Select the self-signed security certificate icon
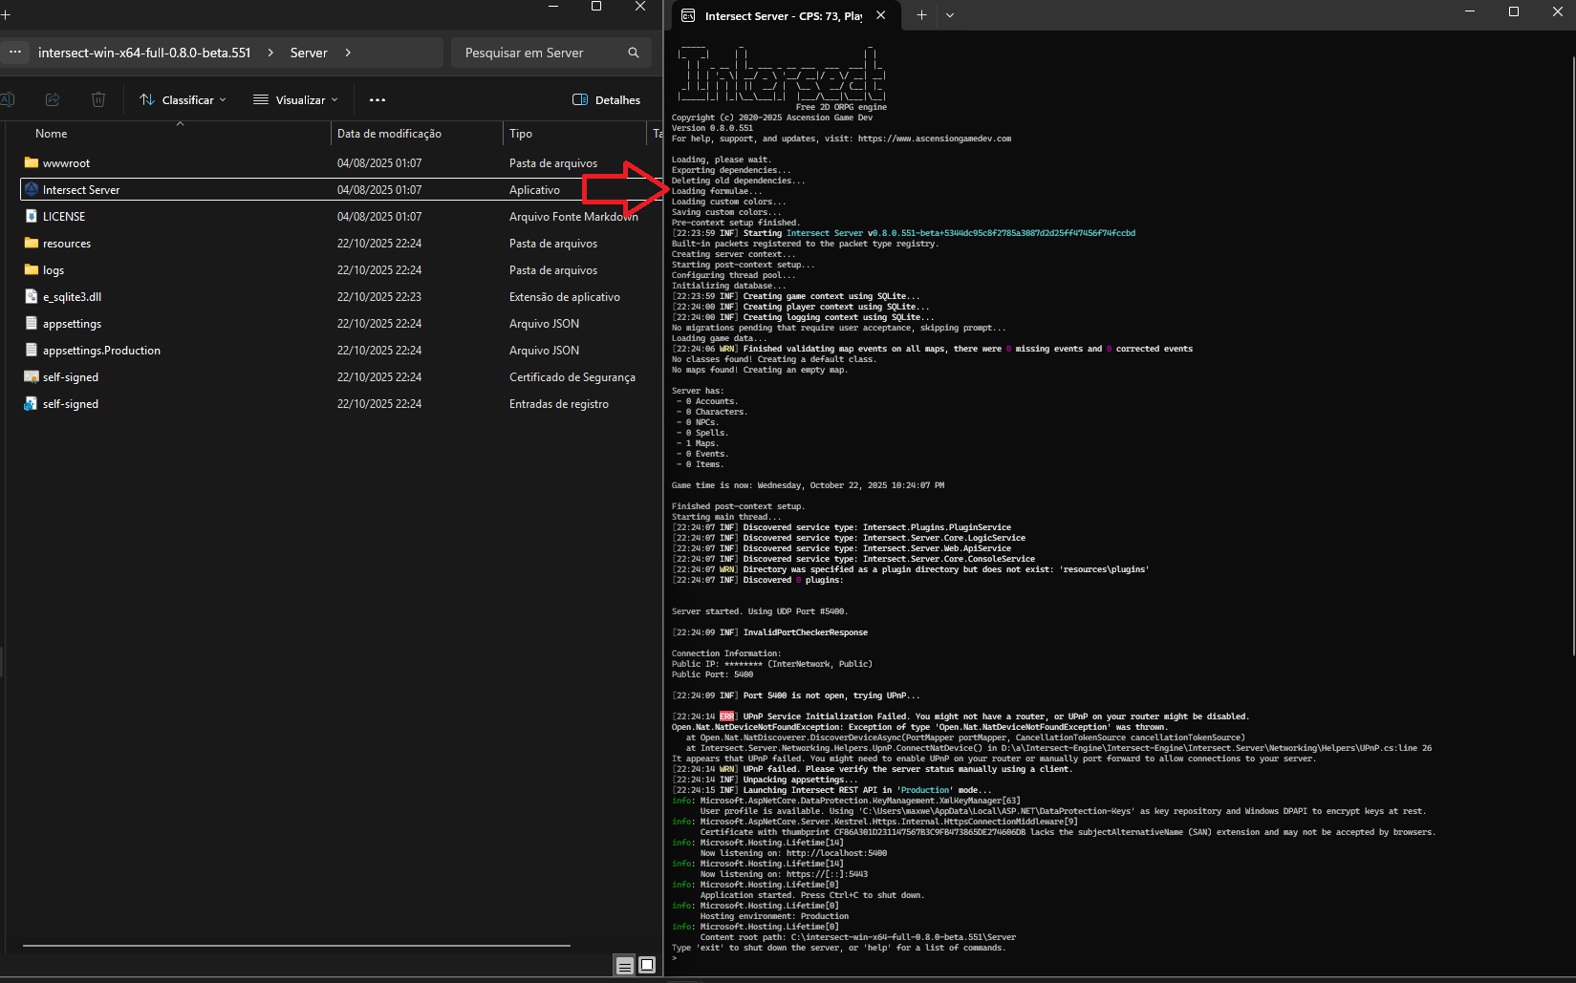The height and width of the screenshot is (983, 1576). (x=32, y=377)
